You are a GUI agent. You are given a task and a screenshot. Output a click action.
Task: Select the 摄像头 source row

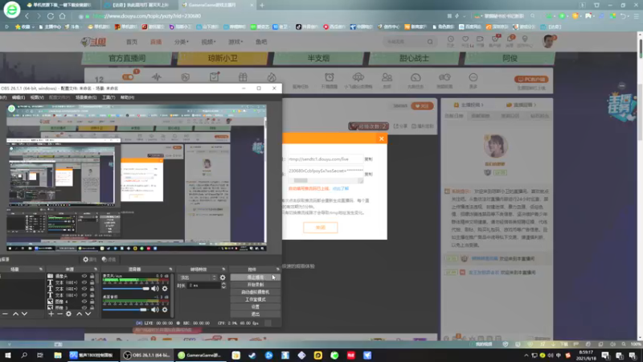tap(71, 276)
